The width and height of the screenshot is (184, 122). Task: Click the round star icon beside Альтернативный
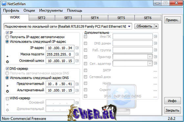coord(7,91)
